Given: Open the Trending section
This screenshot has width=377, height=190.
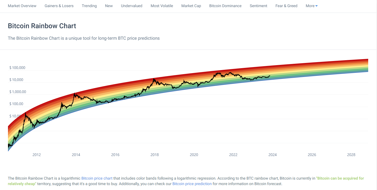Looking at the screenshot, I should coord(89,6).
